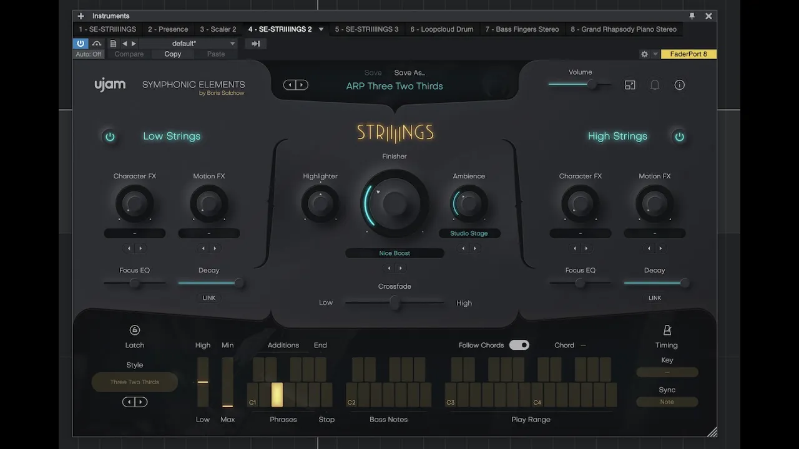
Task: Switch to tab 5 - SE-STRIIIINGS 3
Action: point(366,29)
